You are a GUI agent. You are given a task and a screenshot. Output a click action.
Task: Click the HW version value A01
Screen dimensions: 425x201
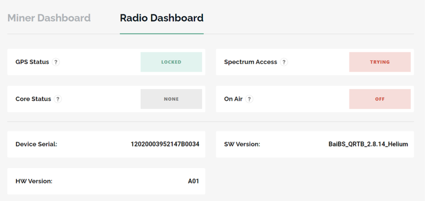coord(194,181)
